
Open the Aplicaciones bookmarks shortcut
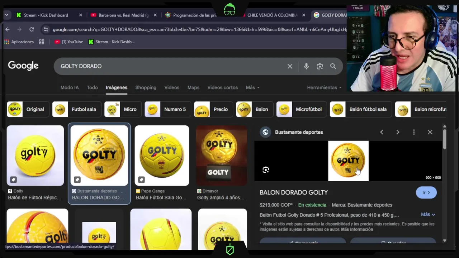click(x=19, y=42)
